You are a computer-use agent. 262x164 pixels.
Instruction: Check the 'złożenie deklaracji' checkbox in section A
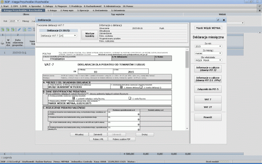click(x=121, y=87)
